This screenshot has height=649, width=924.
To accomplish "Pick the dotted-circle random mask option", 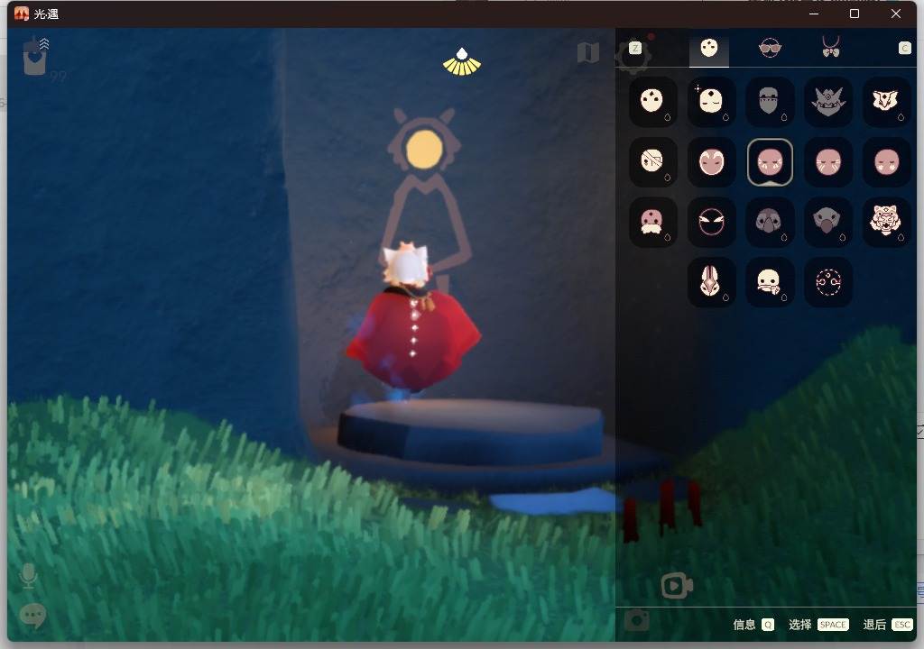I will tap(828, 282).
